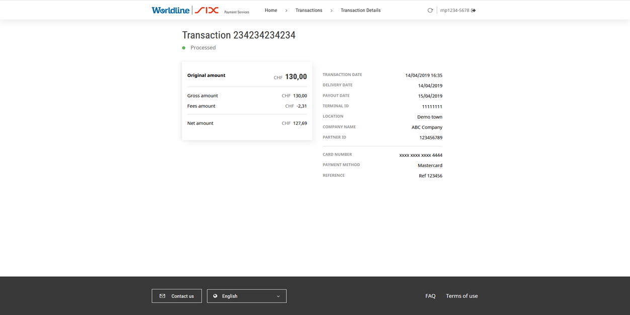Viewport: 630px width, 315px height.
Task: Open the FAQ link
Action: [430, 296]
